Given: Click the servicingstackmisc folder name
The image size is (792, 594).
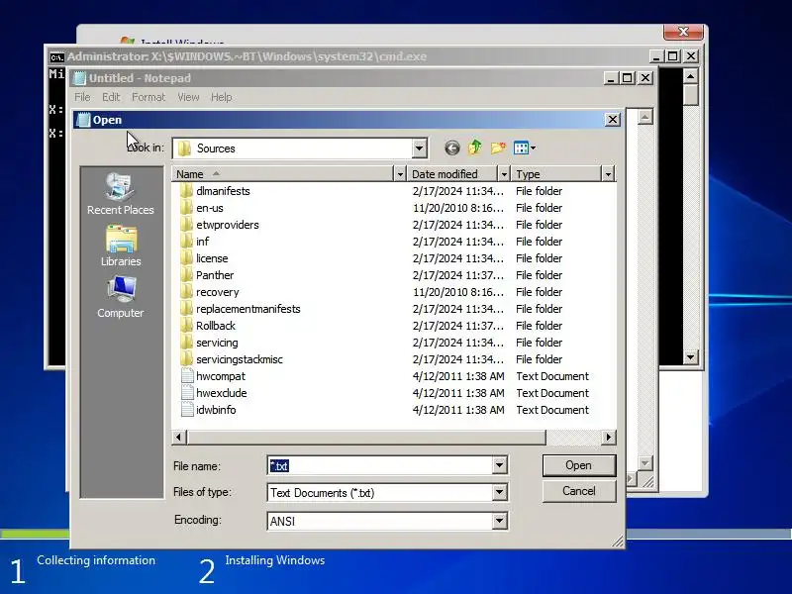Looking at the screenshot, I should [x=240, y=359].
